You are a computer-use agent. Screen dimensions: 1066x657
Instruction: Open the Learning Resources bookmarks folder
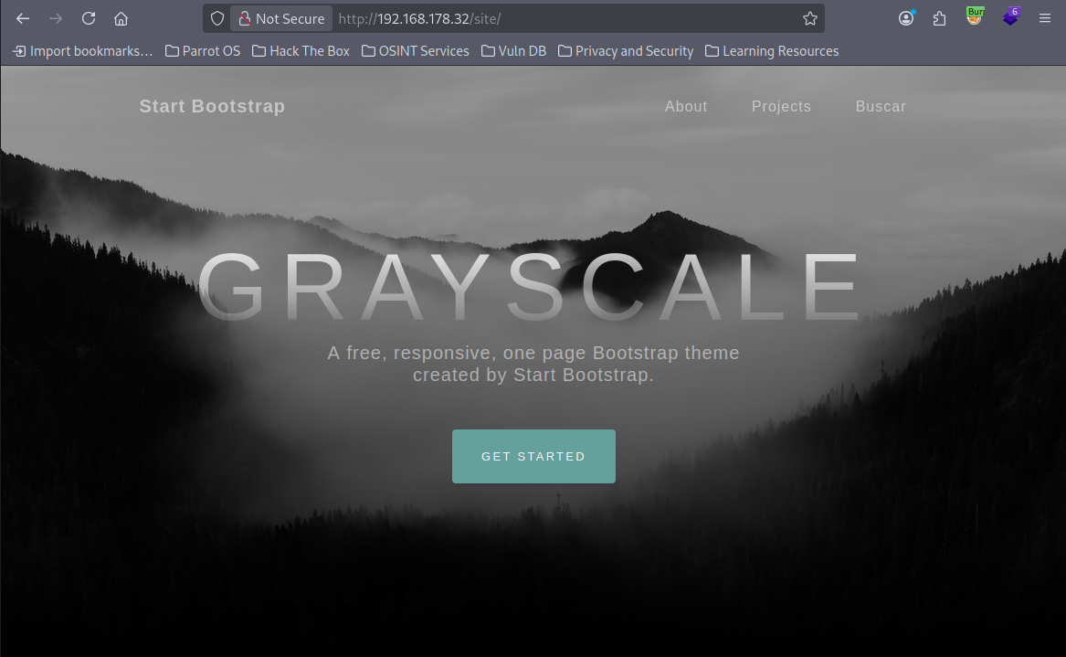pos(772,51)
